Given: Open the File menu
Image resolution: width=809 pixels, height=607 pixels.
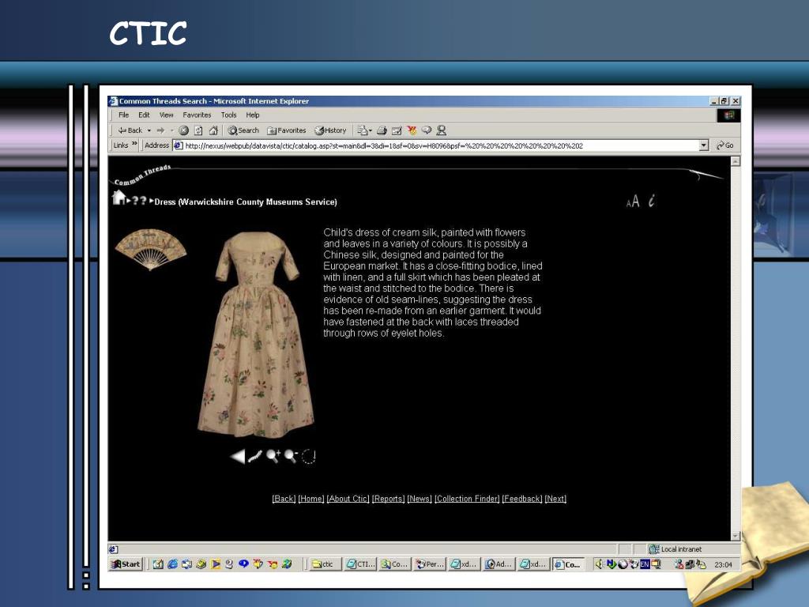Looking at the screenshot, I should [124, 115].
